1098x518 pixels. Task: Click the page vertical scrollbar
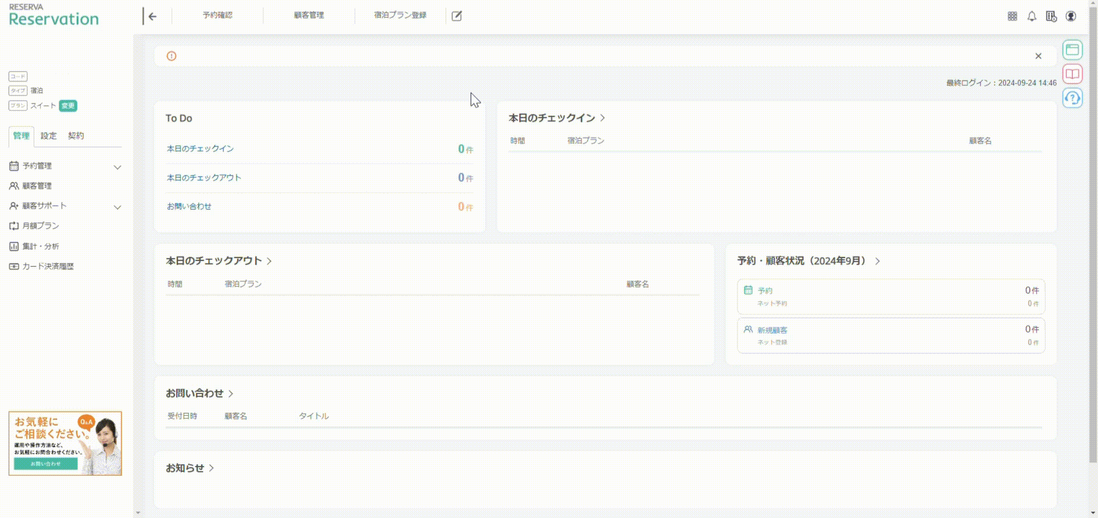(1093, 235)
